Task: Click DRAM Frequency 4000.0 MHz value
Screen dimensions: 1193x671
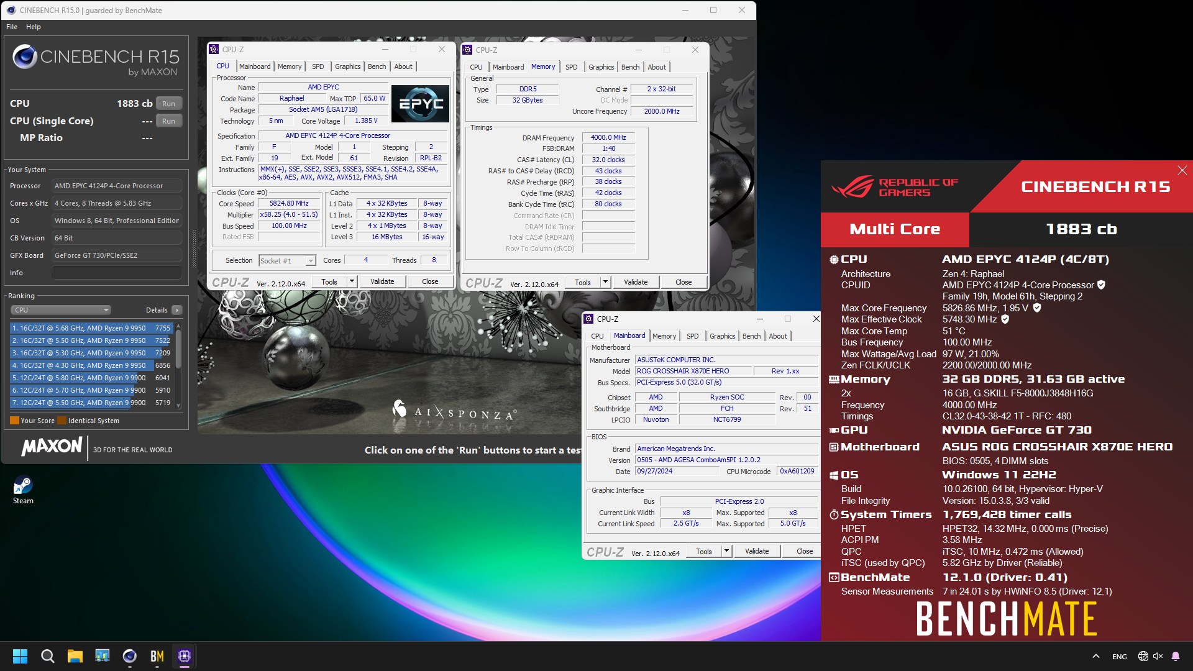Action: (x=608, y=137)
